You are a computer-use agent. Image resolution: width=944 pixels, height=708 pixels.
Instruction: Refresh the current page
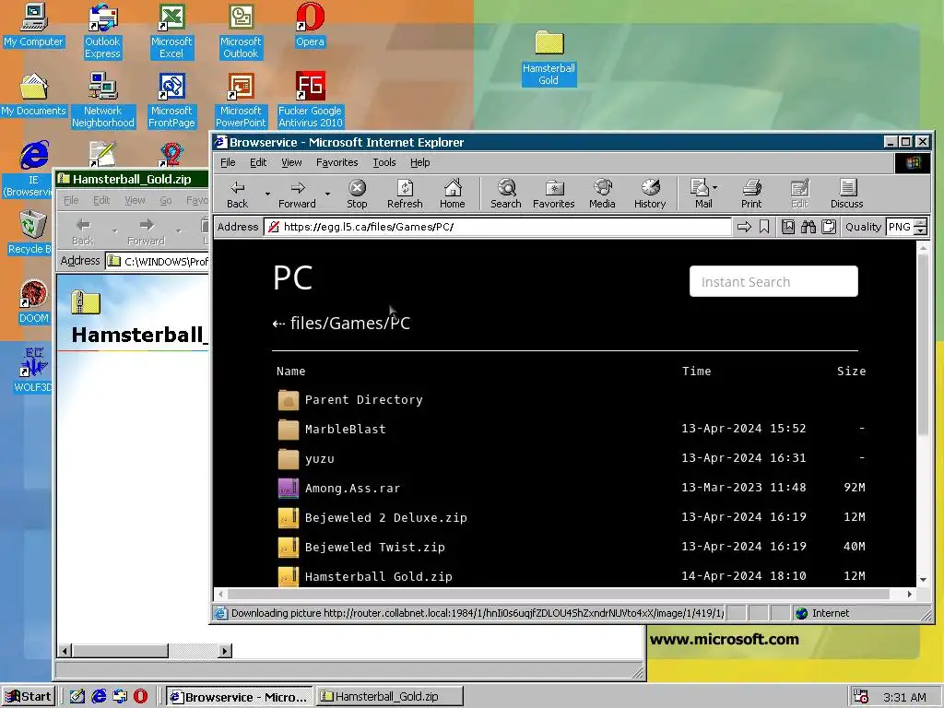click(405, 194)
